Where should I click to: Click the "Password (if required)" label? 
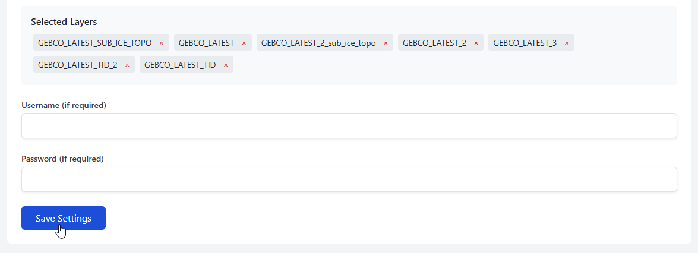[62, 159]
